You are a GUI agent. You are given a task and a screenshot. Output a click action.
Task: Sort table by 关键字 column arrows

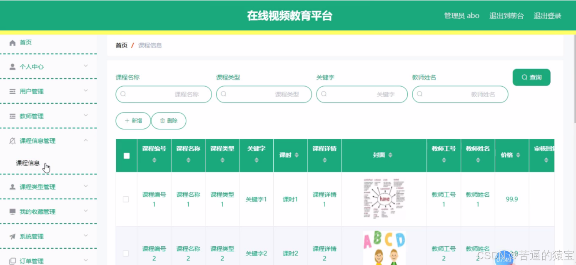tap(257, 160)
